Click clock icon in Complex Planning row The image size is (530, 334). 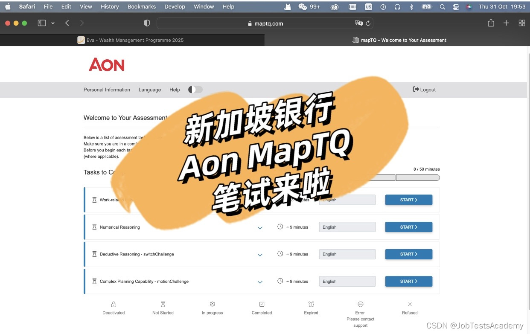[x=280, y=281]
